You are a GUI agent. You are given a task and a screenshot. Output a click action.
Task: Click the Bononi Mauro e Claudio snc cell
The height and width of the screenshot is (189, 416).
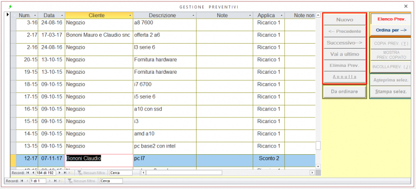[x=99, y=37]
